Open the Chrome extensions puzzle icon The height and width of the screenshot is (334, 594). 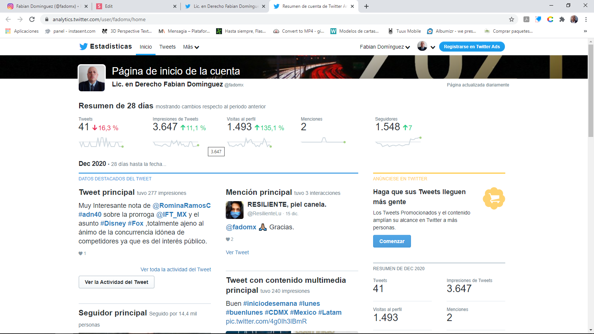562,19
